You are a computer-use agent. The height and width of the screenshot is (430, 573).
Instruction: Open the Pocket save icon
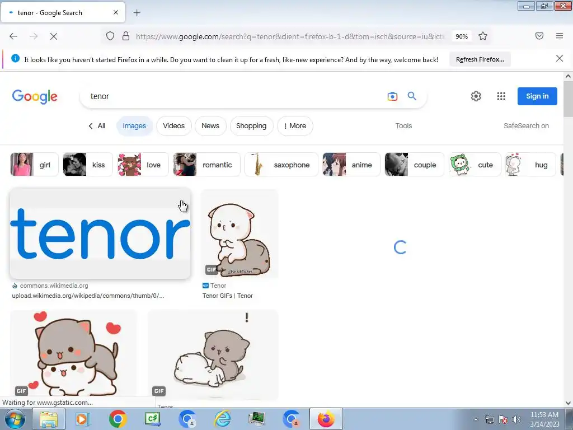539,36
